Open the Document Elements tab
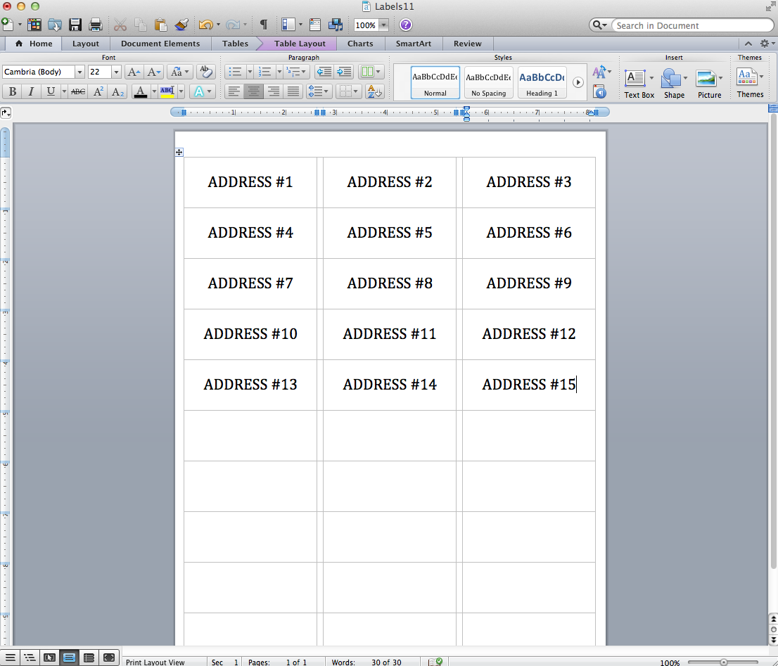The image size is (778, 666). 160,44
